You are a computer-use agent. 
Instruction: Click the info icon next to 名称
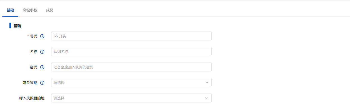(43, 52)
